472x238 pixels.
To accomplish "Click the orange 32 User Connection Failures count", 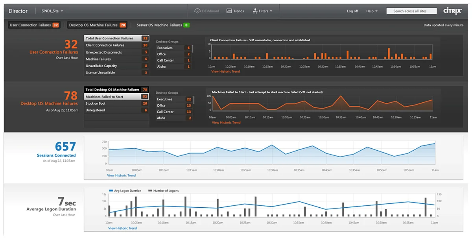I will (x=71, y=44).
